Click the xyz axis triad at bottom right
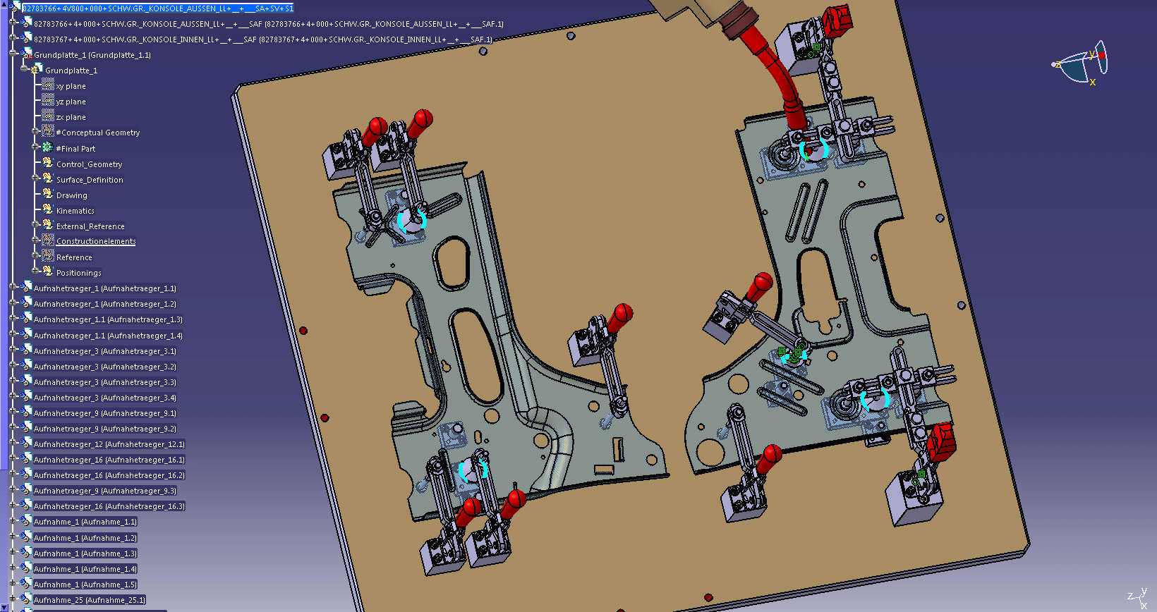 pos(1138,598)
